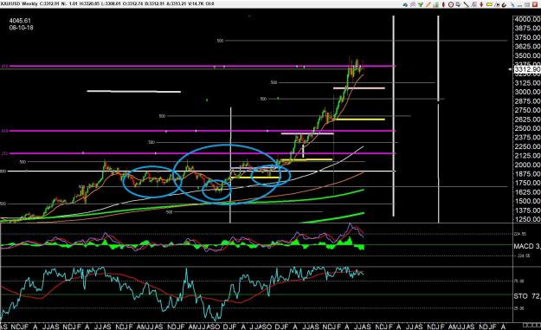
Task: Click the MACD indicator panel label
Action: pyautogui.click(x=527, y=246)
